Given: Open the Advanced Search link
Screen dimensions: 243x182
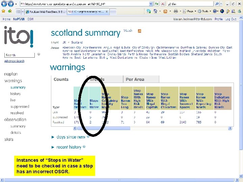Looking at the screenshot, I should (x=14, y=61).
